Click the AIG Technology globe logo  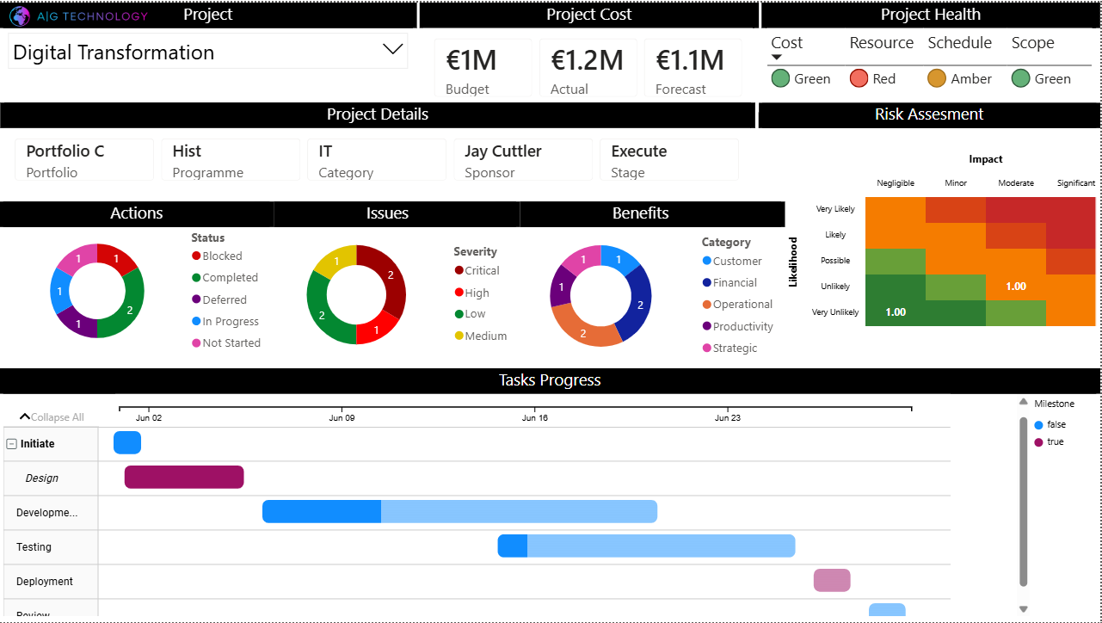point(19,15)
